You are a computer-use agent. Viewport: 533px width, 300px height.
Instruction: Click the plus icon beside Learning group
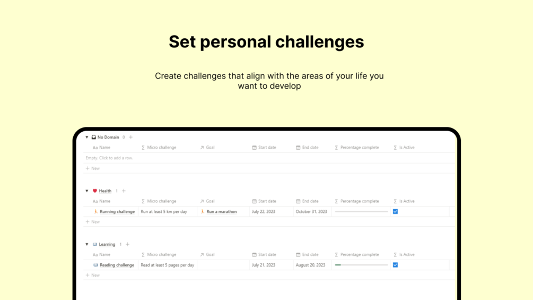click(127, 244)
